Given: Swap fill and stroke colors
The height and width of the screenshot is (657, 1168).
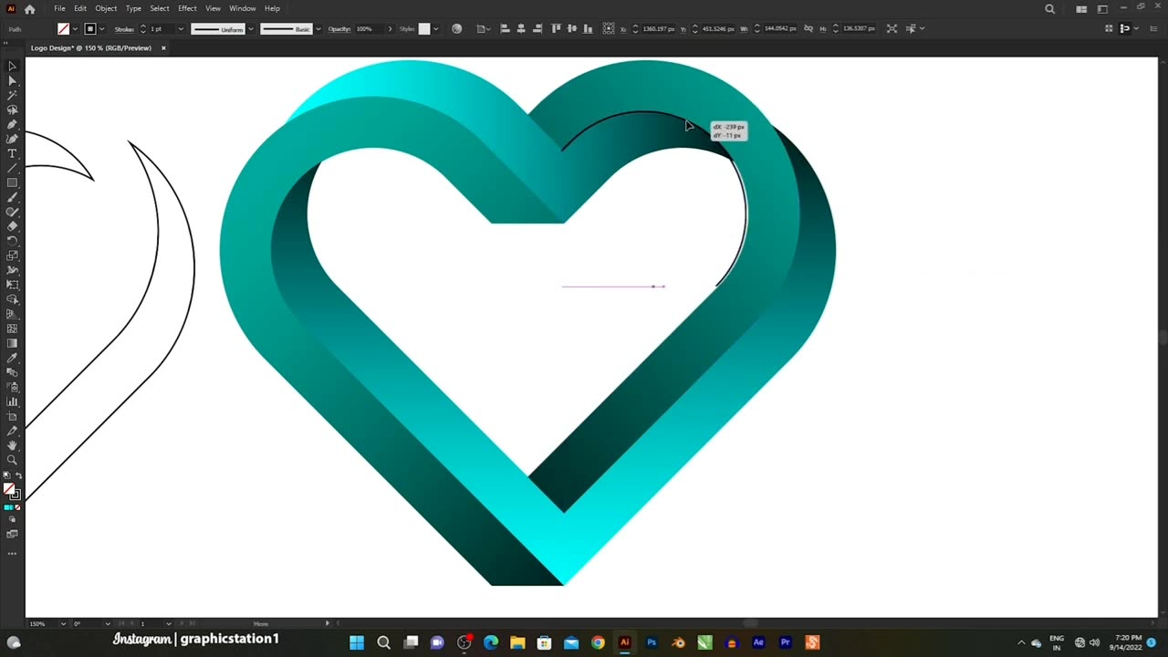Looking at the screenshot, I should [x=18, y=475].
